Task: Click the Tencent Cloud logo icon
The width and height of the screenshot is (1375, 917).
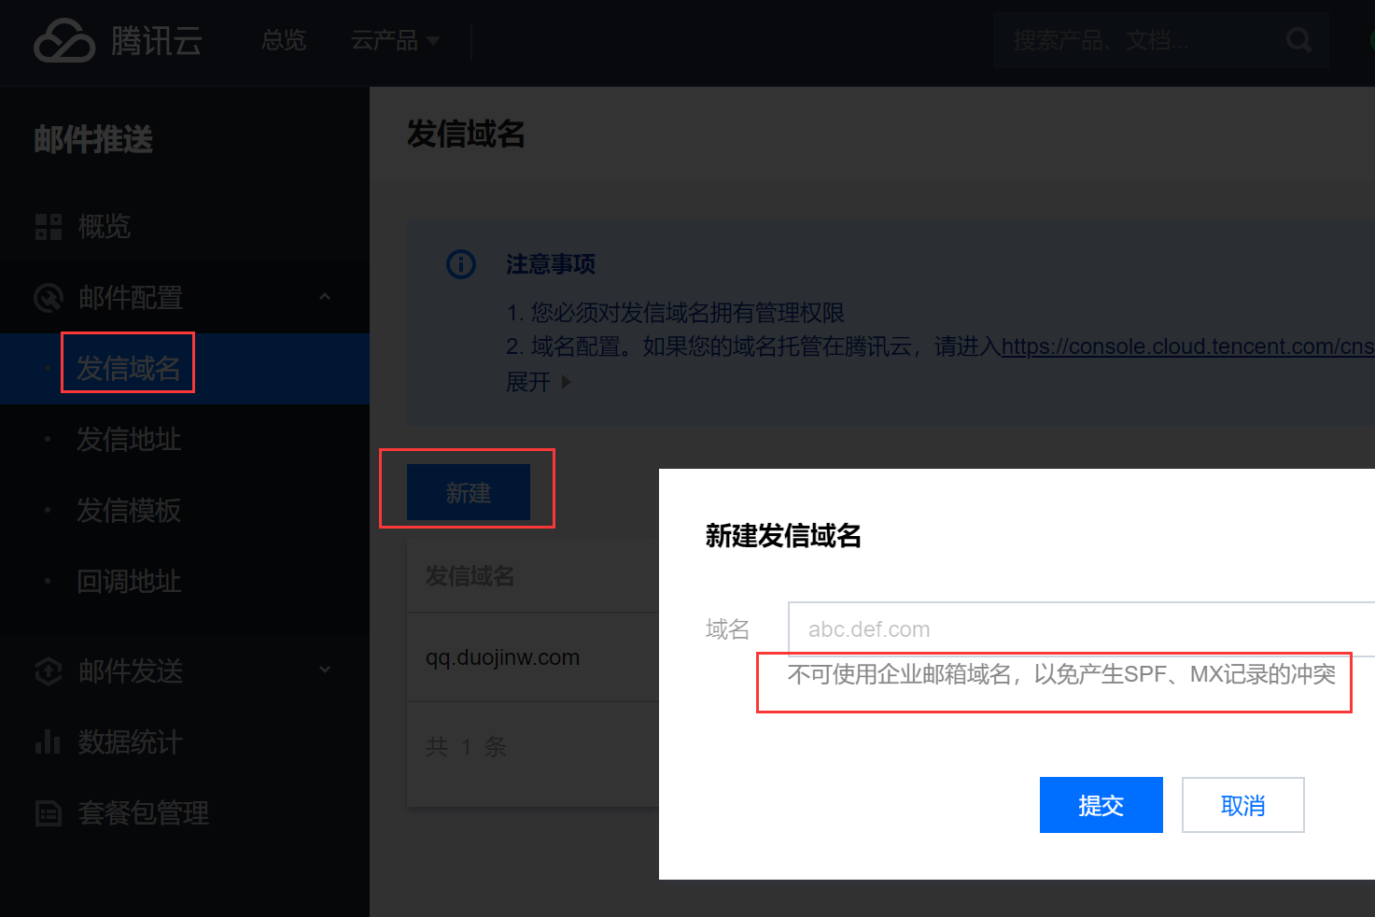Action: tap(63, 40)
